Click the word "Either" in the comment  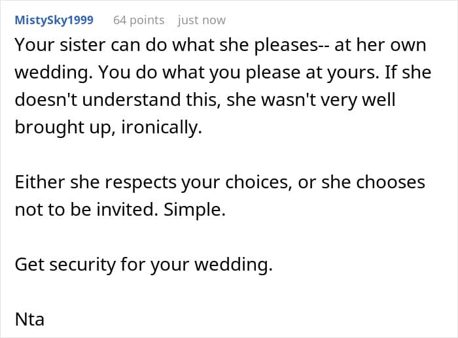tap(37, 182)
